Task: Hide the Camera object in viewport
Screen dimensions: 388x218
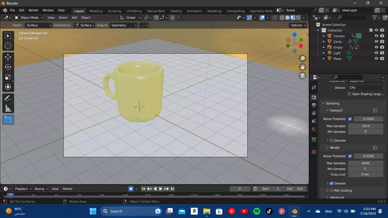Action: (x=376, y=36)
